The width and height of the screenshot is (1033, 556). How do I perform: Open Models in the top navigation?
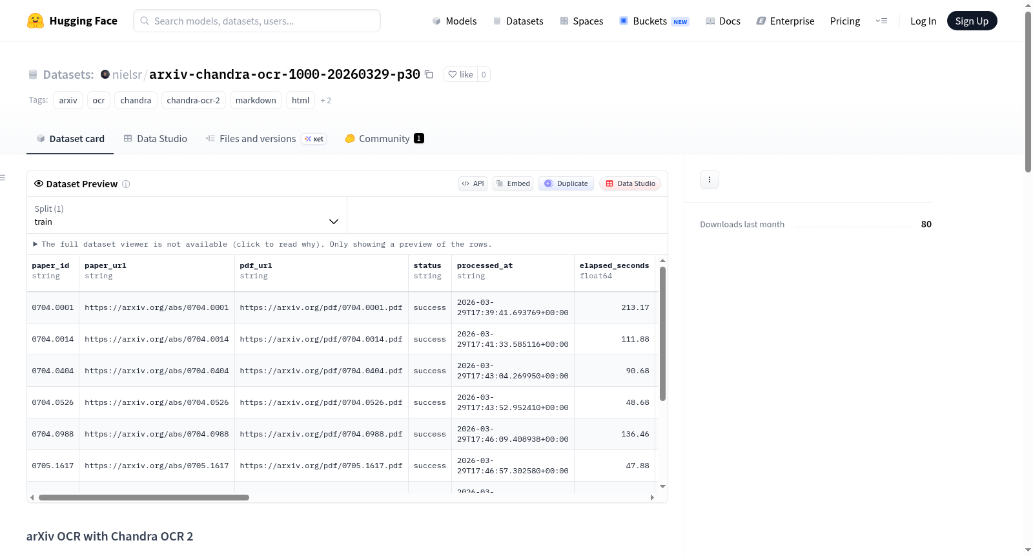pyautogui.click(x=455, y=21)
